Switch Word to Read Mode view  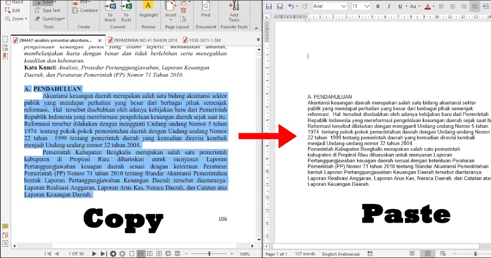tap(412, 254)
